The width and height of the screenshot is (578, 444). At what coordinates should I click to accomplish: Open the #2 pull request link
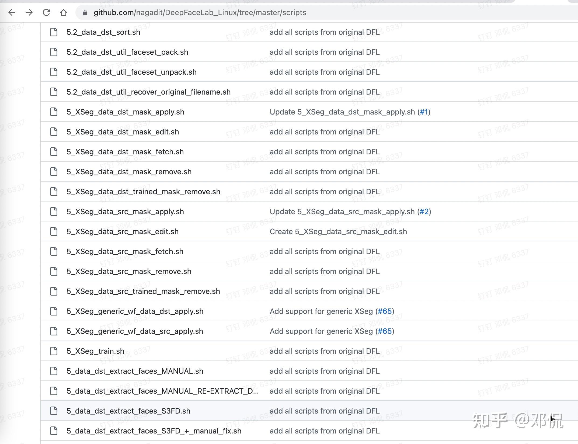pos(424,211)
